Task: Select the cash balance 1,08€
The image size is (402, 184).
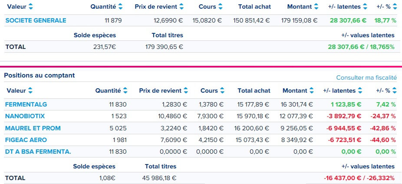Action: pos(107,178)
